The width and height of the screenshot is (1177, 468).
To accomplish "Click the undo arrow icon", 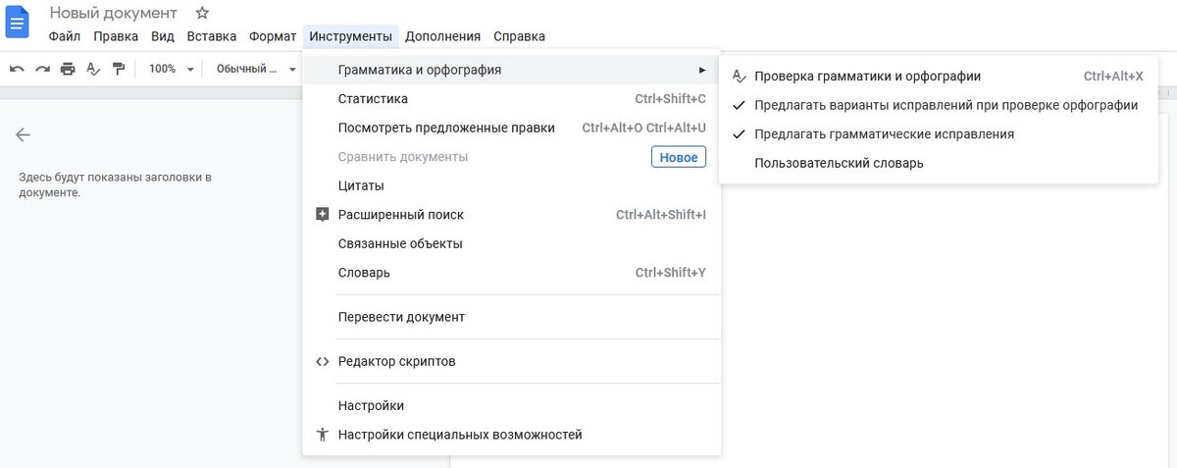I will 17,69.
